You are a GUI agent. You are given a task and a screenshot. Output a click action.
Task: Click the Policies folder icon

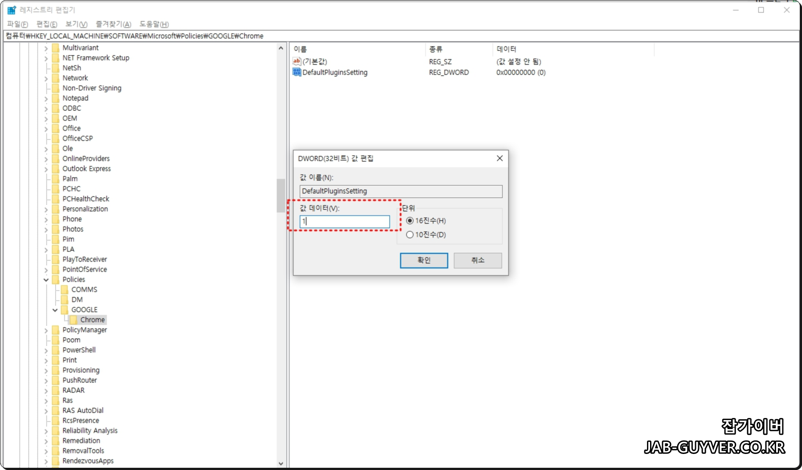coord(56,280)
